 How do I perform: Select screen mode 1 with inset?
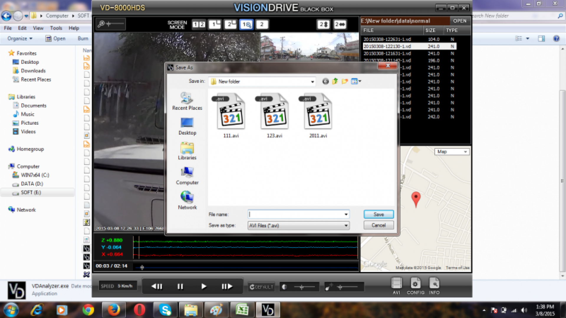[215, 24]
